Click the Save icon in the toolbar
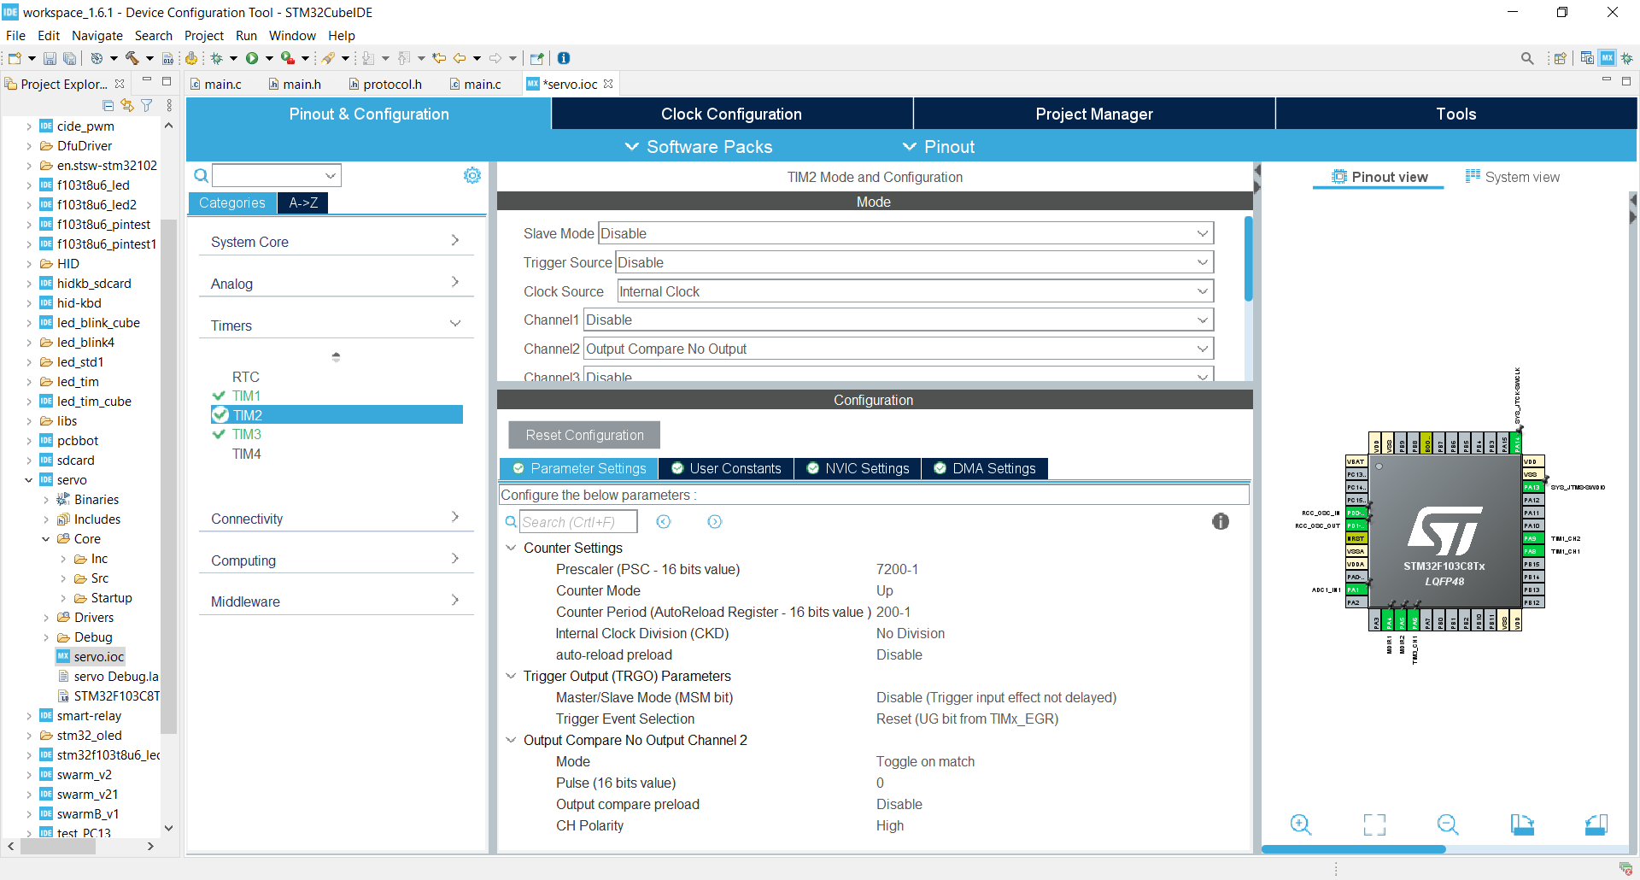This screenshot has height=880, width=1640. coord(50,58)
